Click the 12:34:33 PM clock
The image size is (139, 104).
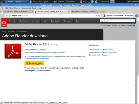coord(104,2)
